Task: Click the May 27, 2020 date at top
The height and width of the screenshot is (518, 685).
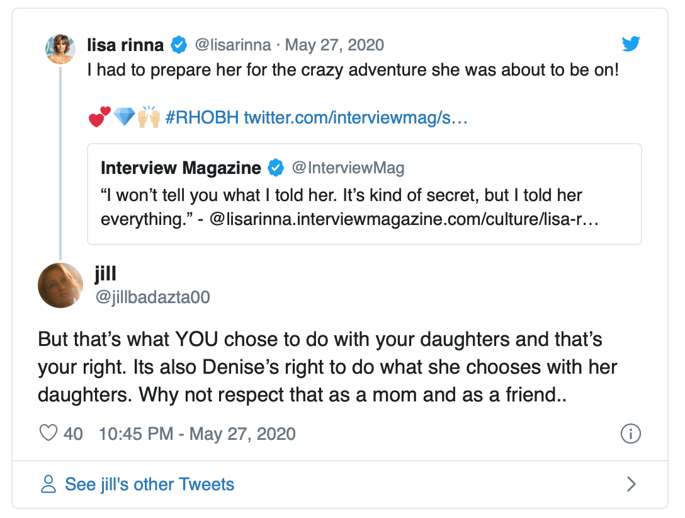Action: [334, 45]
